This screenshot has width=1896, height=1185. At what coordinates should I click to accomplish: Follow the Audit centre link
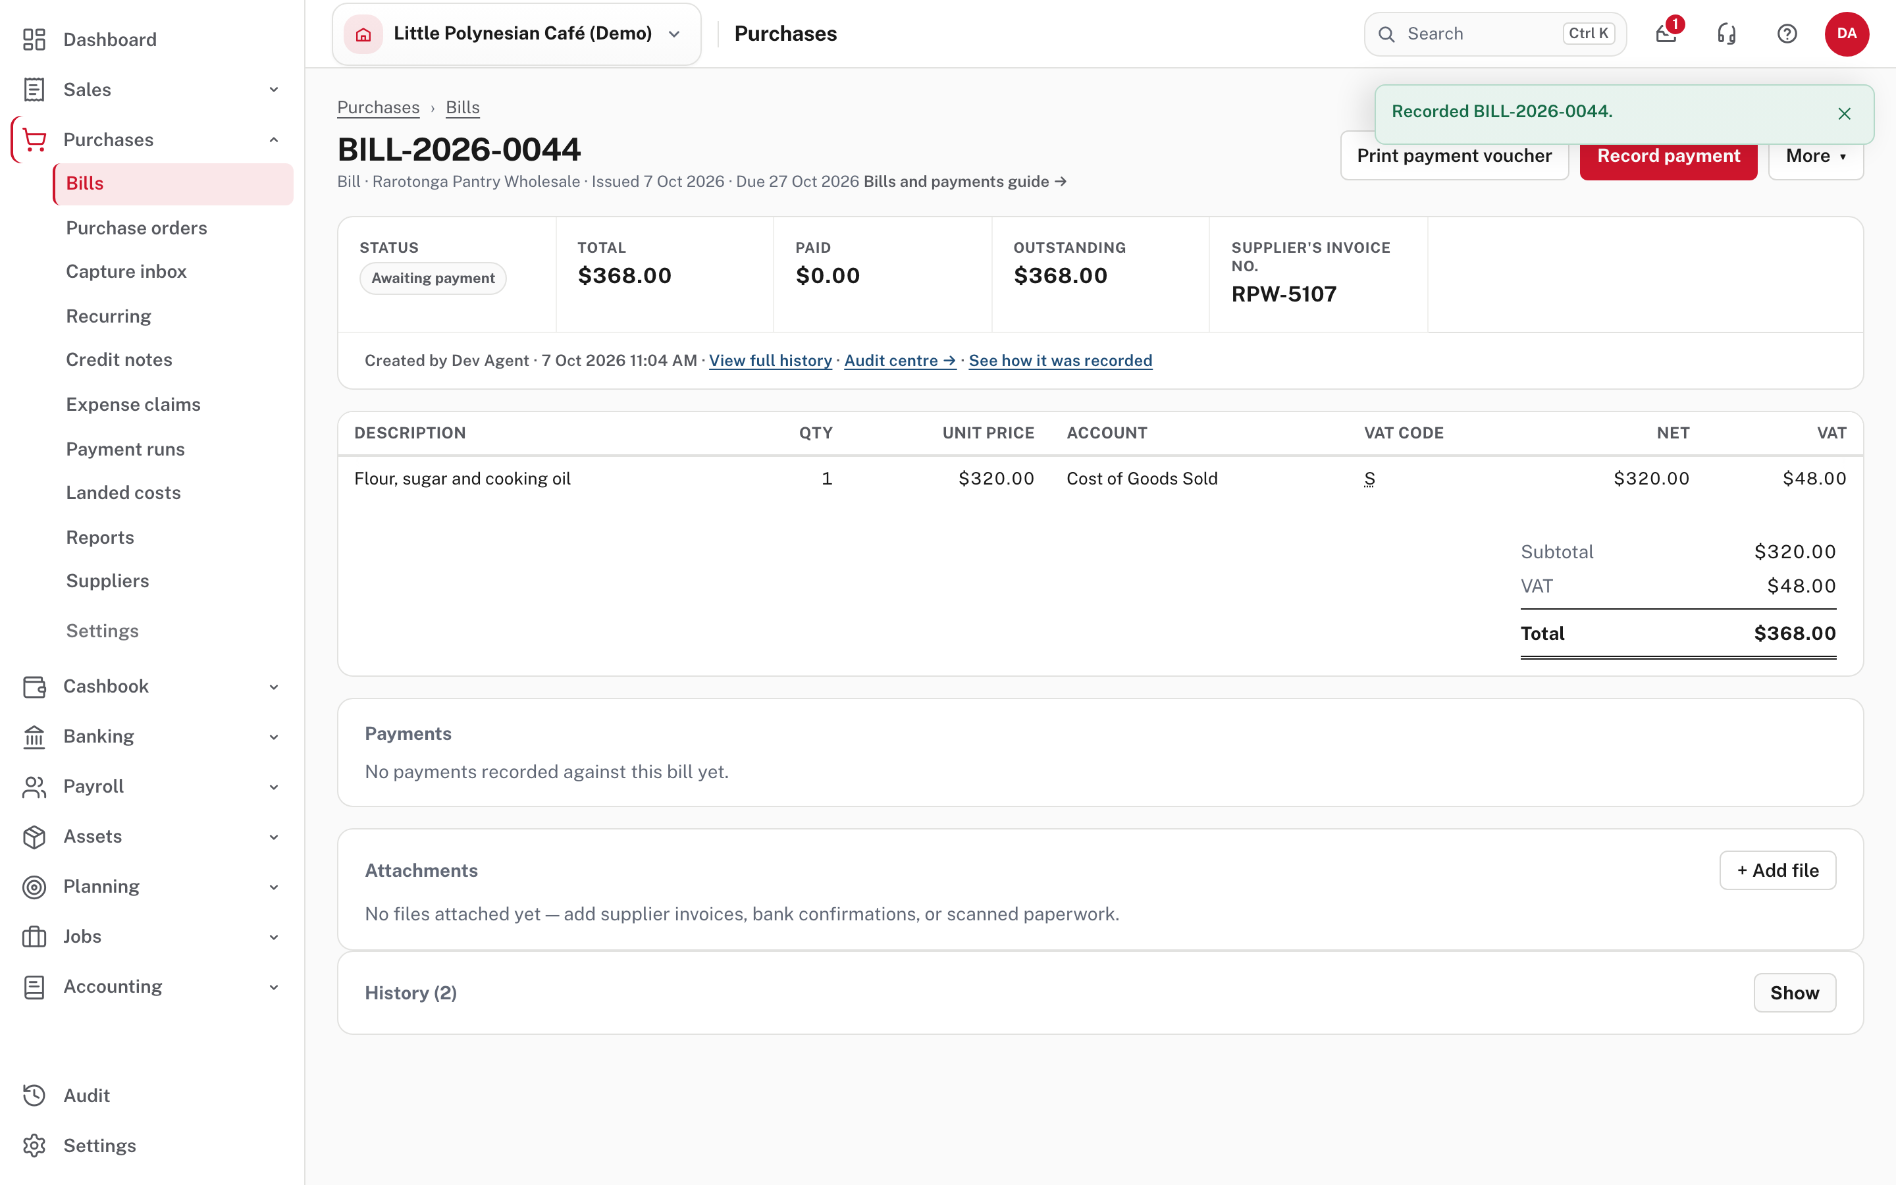[900, 361]
